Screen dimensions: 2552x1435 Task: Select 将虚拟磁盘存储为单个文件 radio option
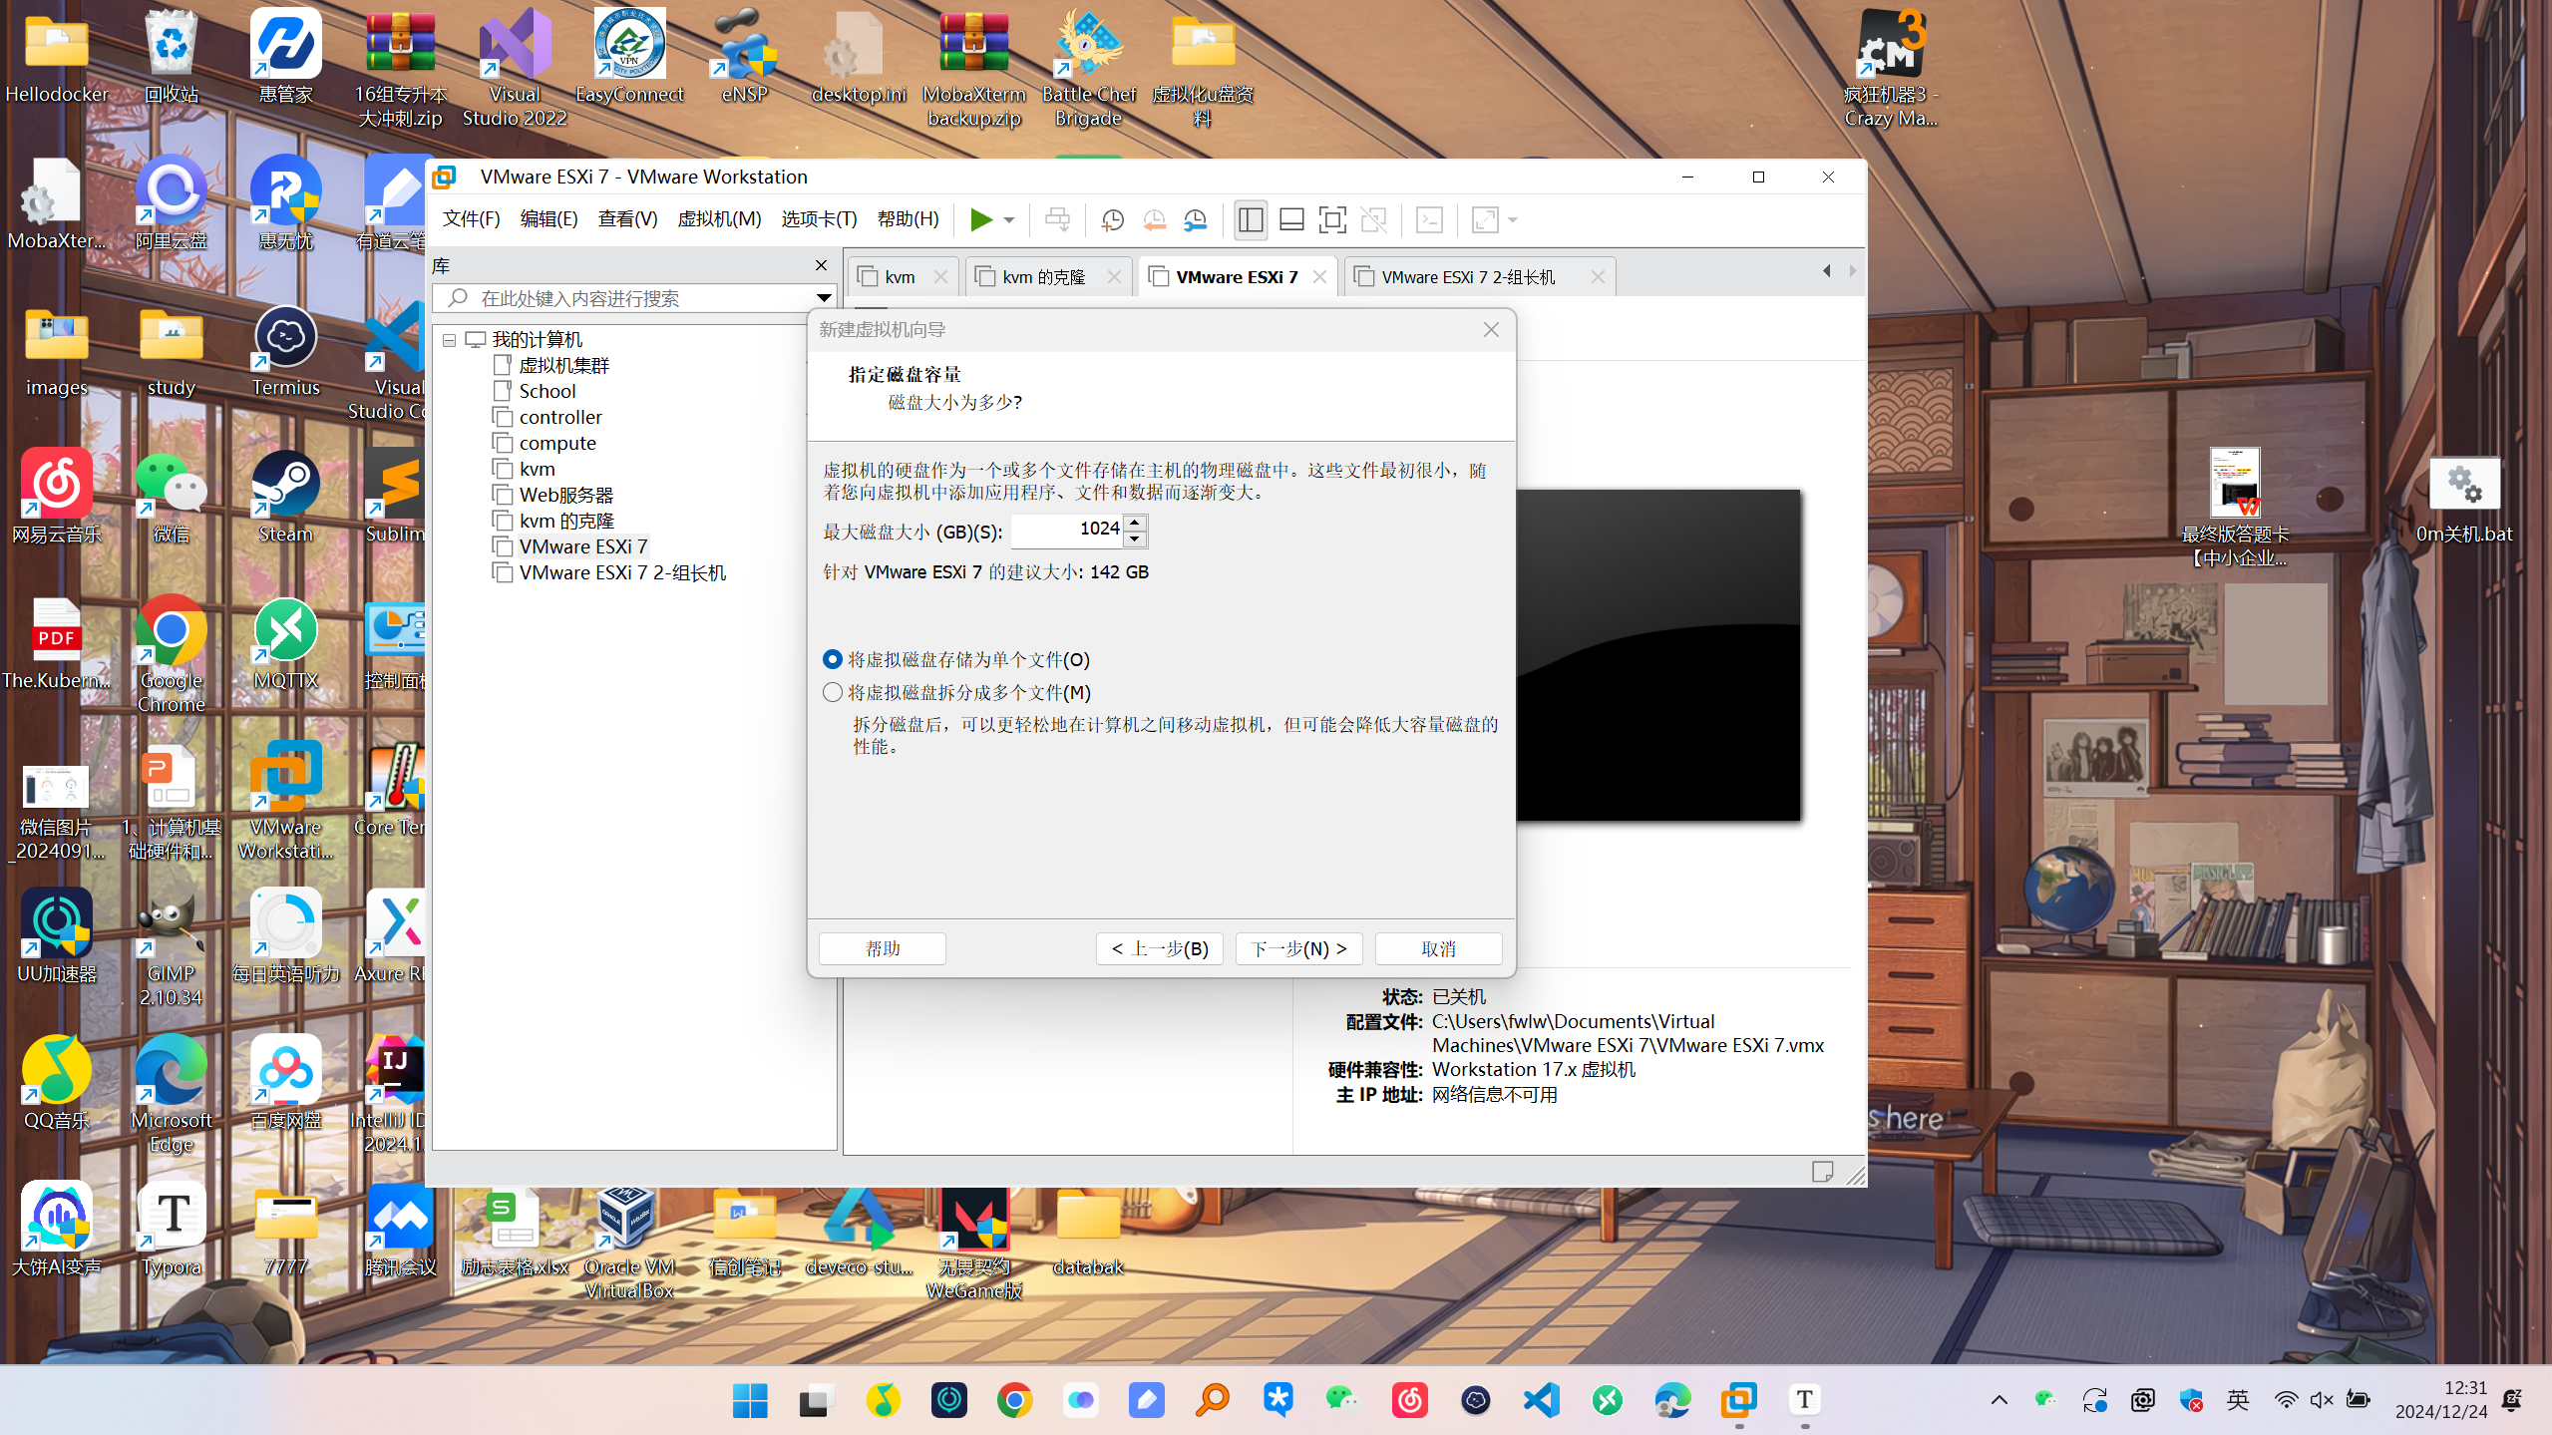956,659
